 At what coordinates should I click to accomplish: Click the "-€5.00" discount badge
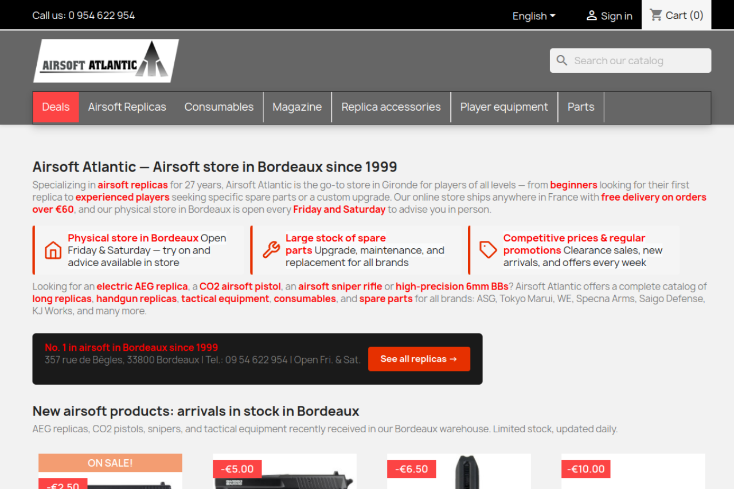tap(237, 469)
